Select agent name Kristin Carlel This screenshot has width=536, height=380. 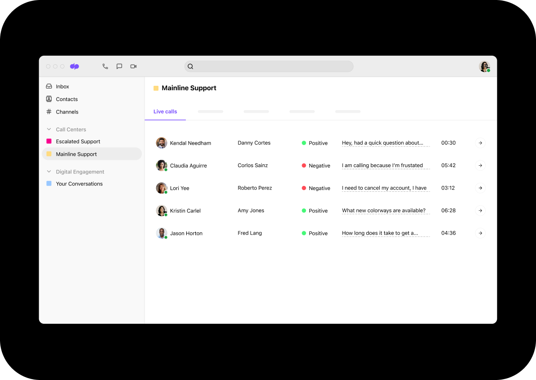[x=185, y=211]
